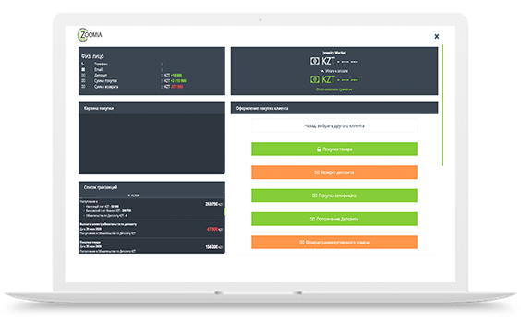
Task: Click the green banknote icon next to KZT
Action: coord(315,79)
